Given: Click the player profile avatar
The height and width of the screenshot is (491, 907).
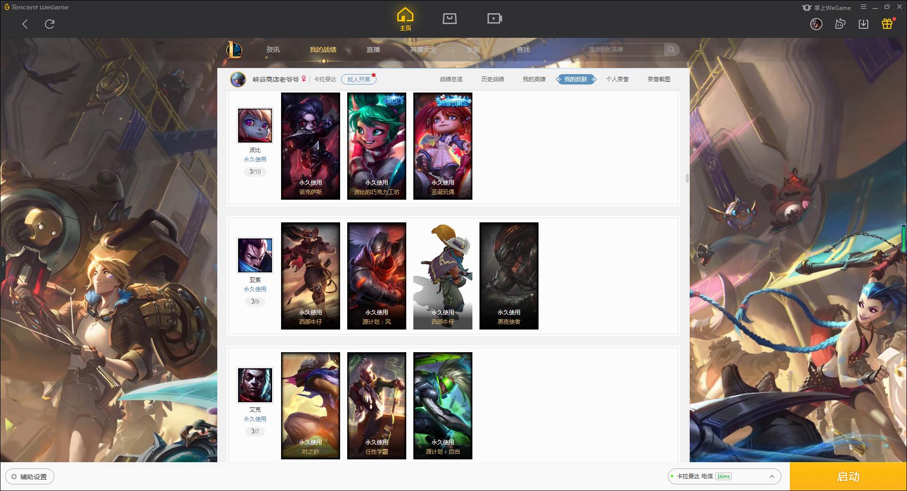Looking at the screenshot, I should (238, 79).
